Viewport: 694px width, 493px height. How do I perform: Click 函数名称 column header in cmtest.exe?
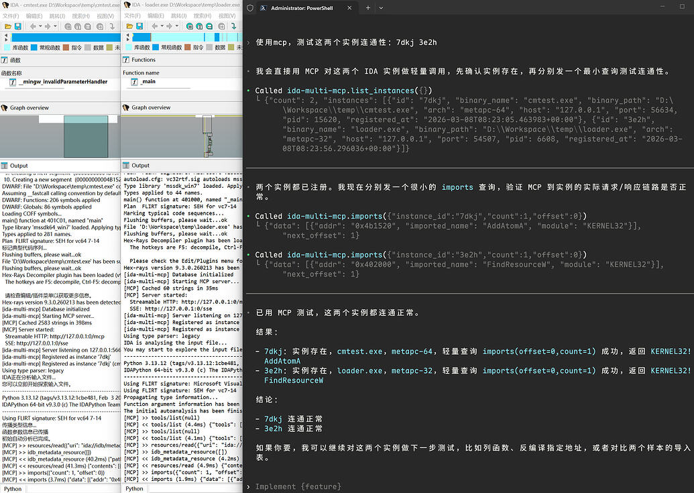[x=11, y=73]
